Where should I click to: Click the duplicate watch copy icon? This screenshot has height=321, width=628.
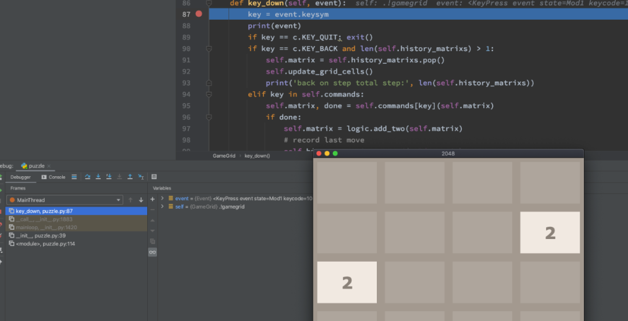coord(152,241)
